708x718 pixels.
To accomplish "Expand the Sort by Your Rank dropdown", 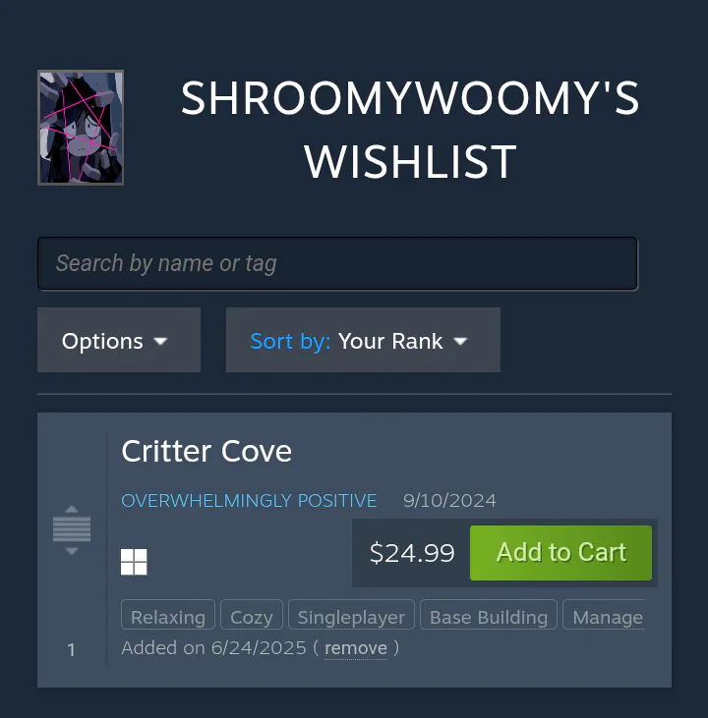I will pyautogui.click(x=363, y=340).
